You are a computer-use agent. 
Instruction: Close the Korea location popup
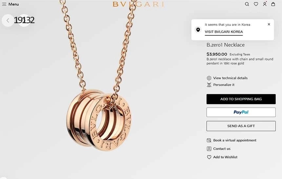[269, 24]
